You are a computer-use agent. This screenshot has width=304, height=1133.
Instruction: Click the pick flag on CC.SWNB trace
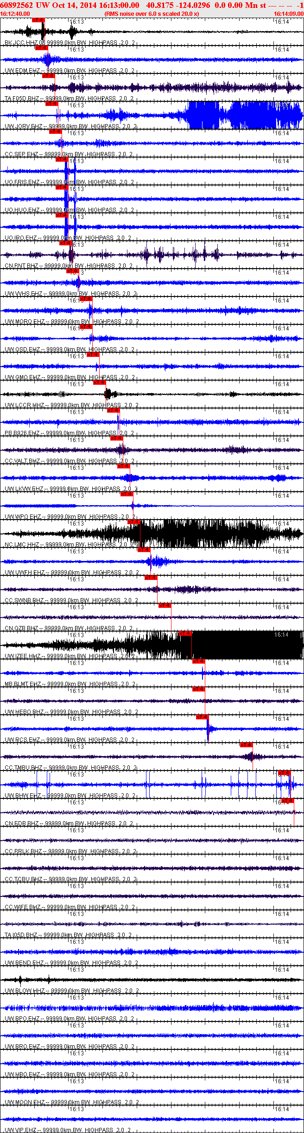(151, 578)
